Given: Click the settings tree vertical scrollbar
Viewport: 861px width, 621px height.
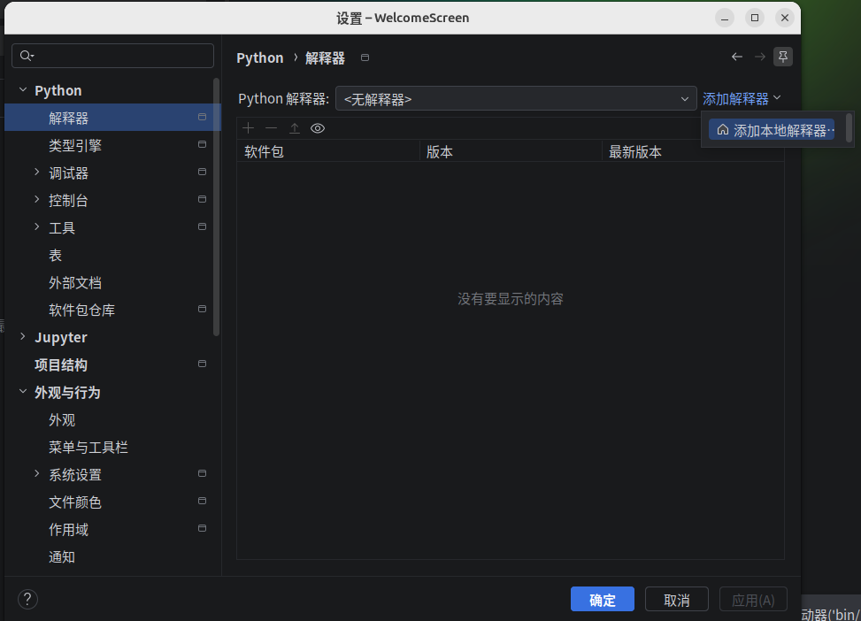Looking at the screenshot, I should click(x=216, y=207).
